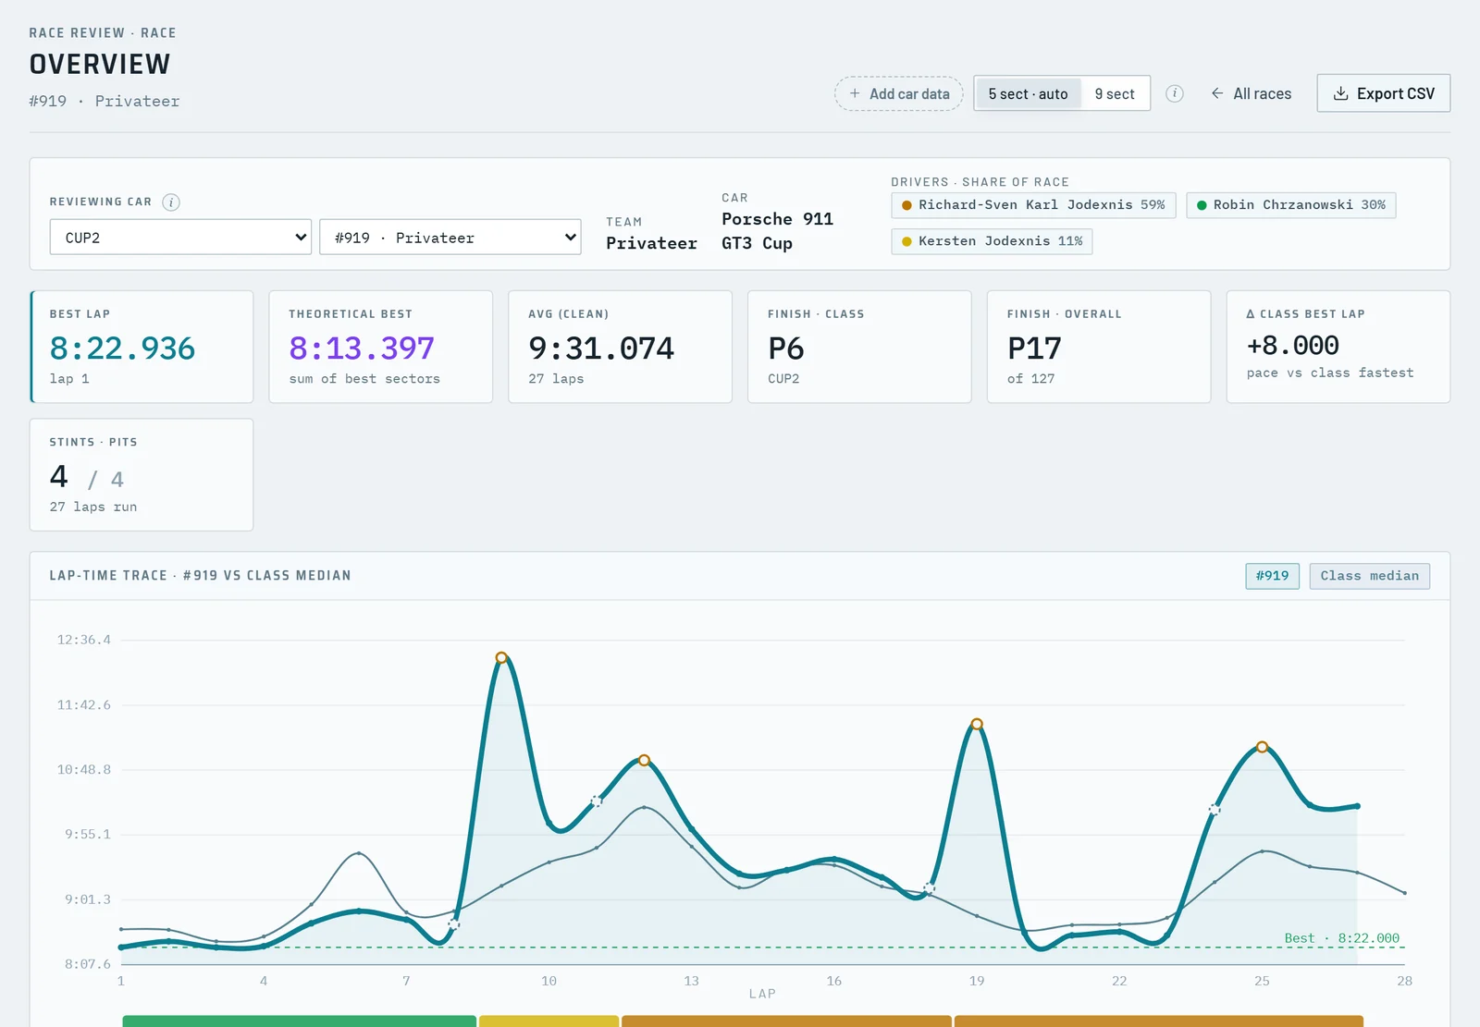Export the data as CSV
Screen dimensions: 1480x1027
click(x=1383, y=93)
